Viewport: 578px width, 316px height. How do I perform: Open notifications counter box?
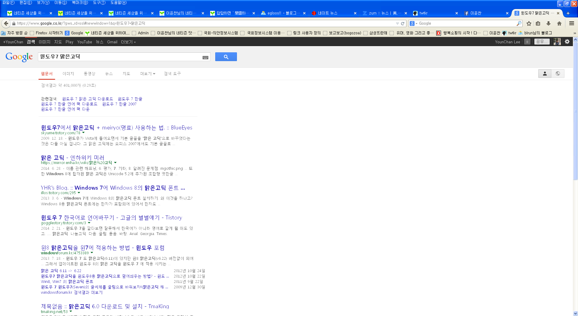pyautogui.click(x=527, y=42)
